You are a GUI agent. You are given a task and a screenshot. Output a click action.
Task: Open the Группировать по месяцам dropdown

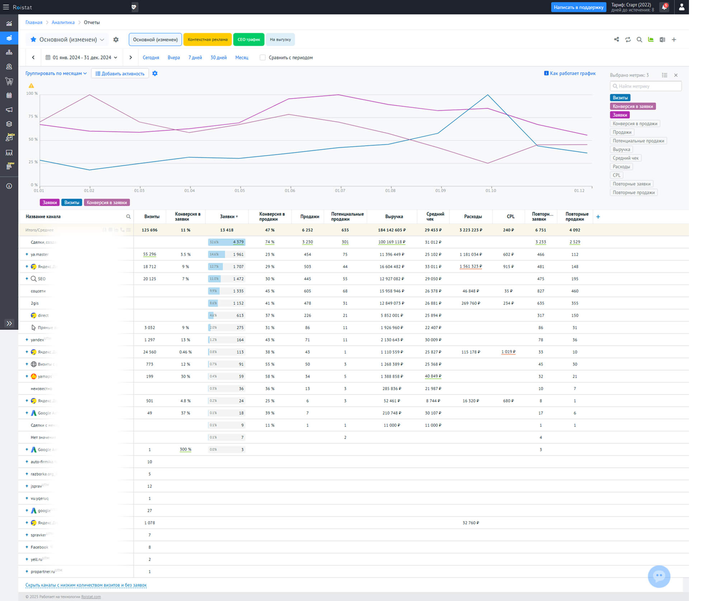pos(56,73)
